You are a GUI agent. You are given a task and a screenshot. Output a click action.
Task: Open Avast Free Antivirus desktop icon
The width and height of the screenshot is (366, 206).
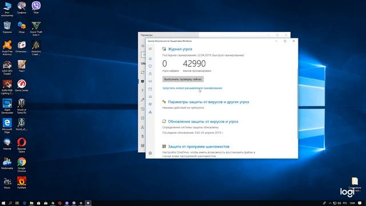click(7, 48)
